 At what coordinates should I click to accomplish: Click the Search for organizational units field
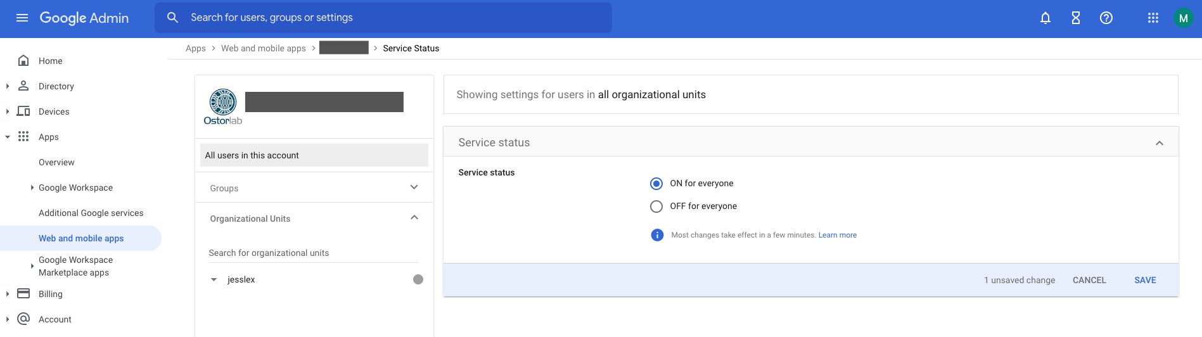point(313,253)
